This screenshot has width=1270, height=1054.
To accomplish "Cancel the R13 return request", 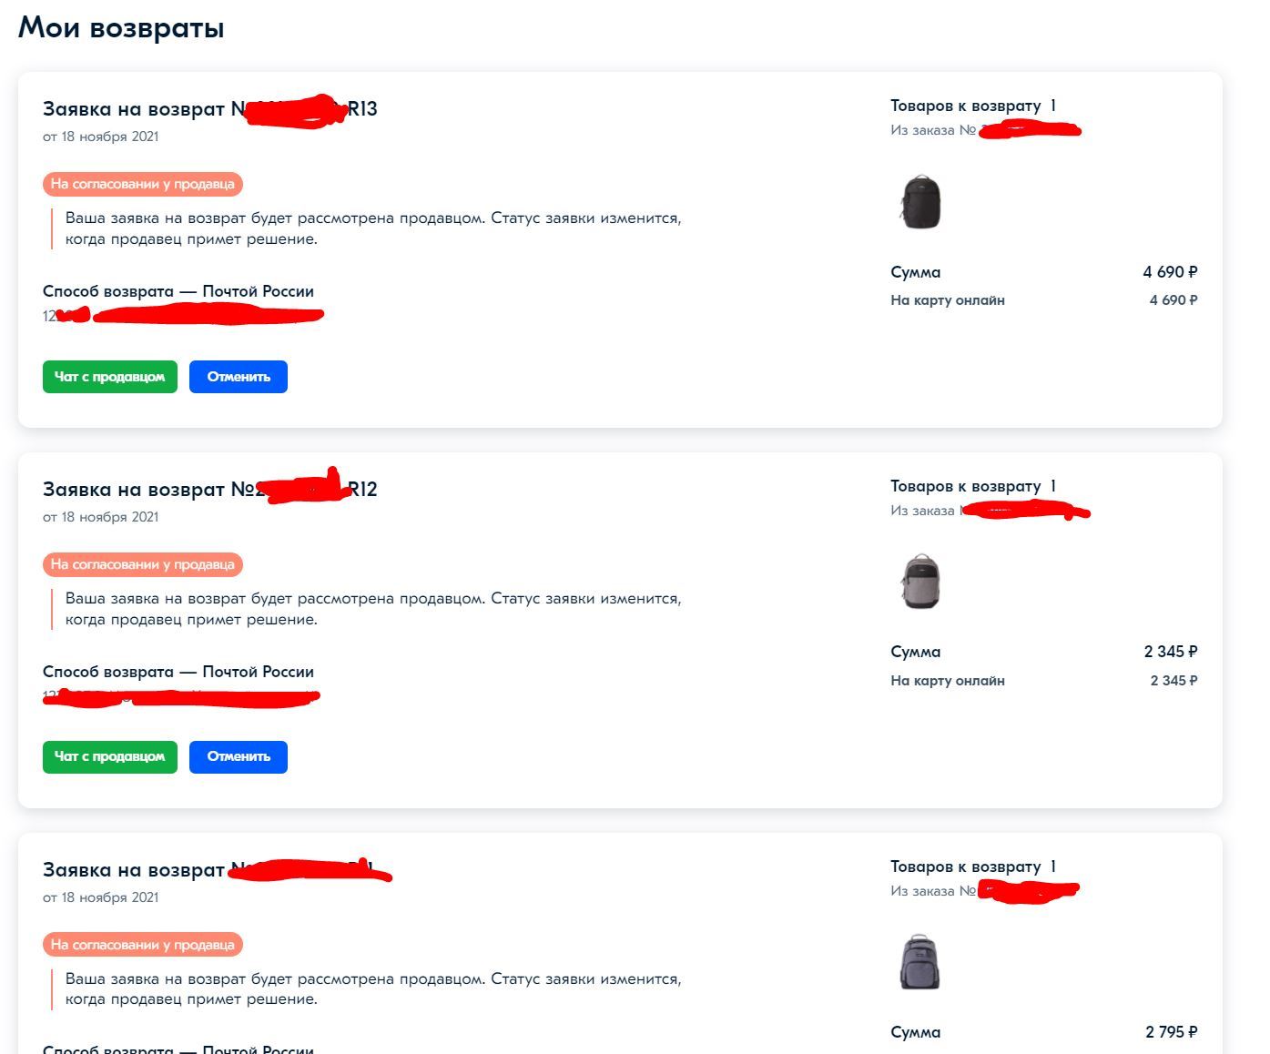I will coord(238,377).
